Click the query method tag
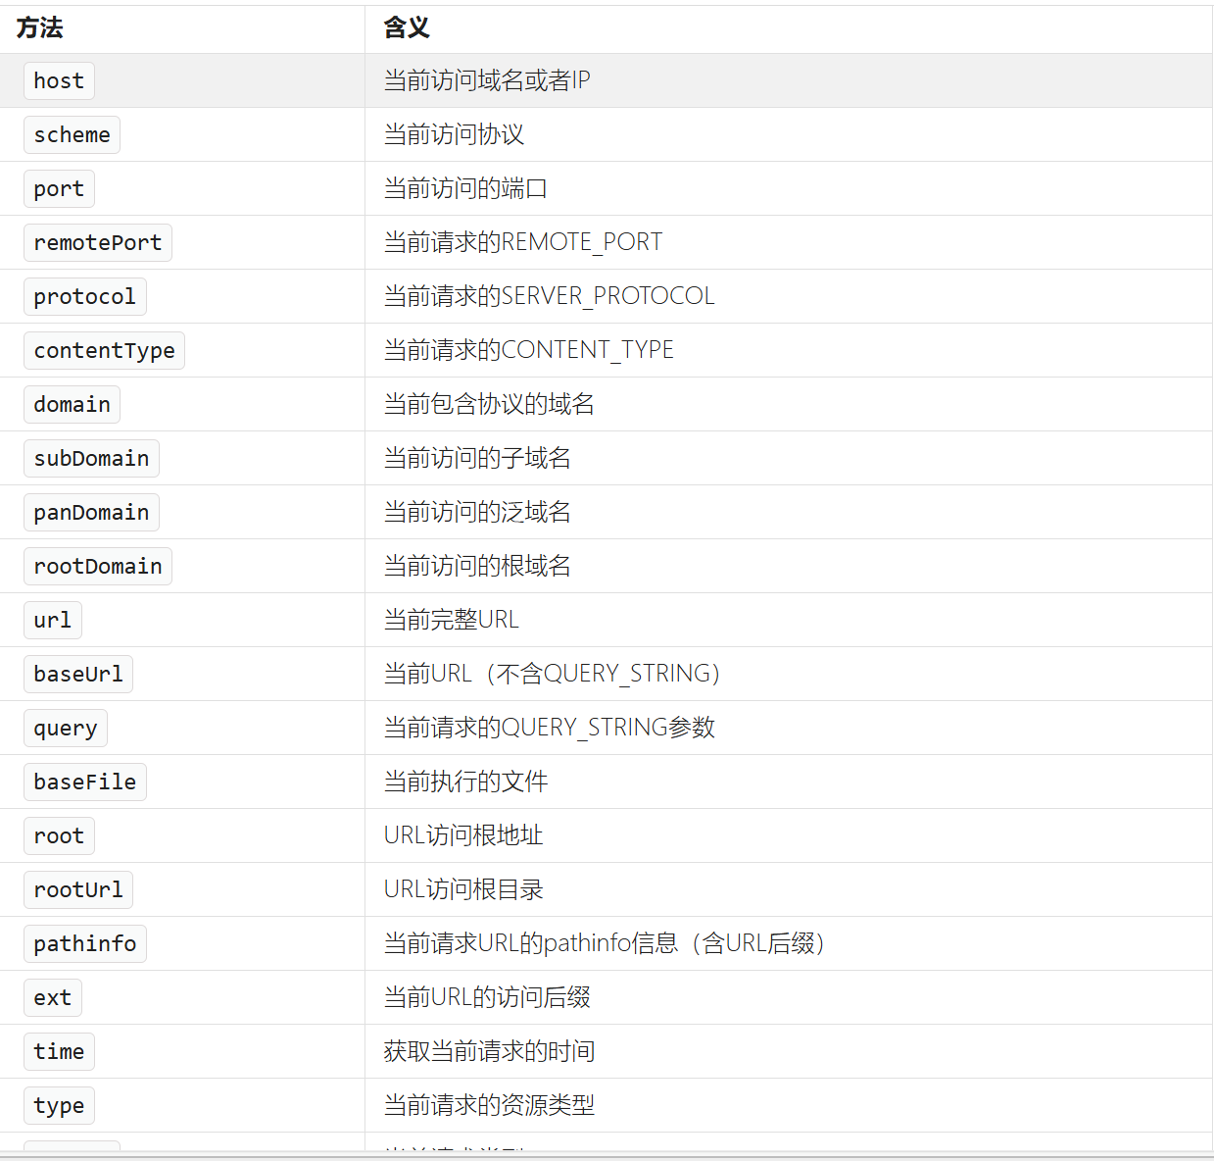This screenshot has height=1161, width=1214. coord(65,728)
